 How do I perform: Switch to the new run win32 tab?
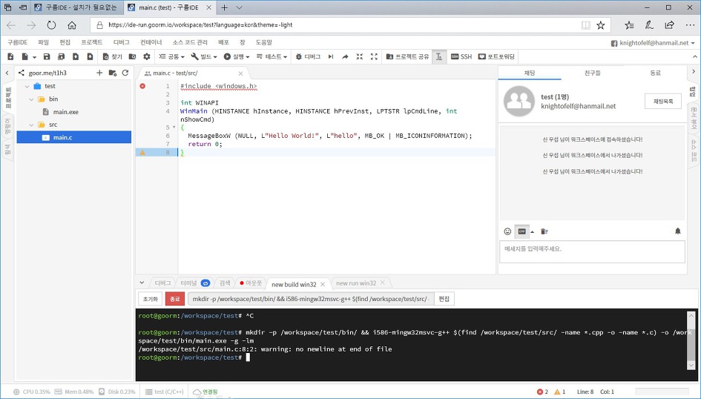pos(356,283)
